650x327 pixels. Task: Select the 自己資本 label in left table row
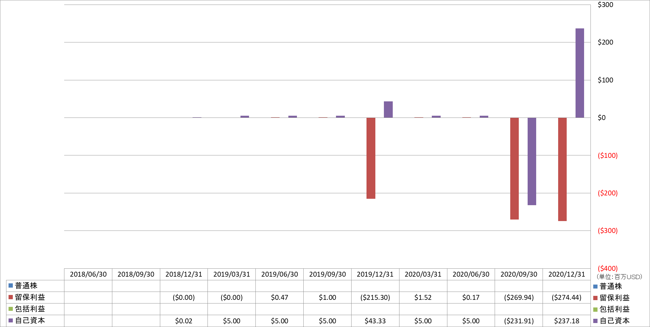(30, 321)
